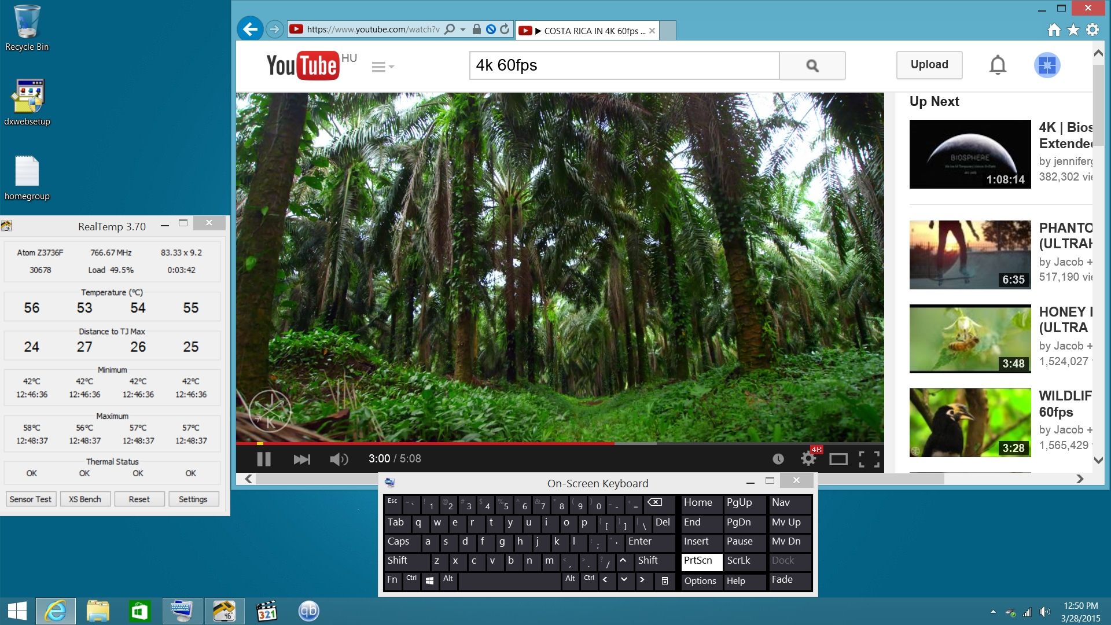Show hidden tray icons arrow
The height and width of the screenshot is (625, 1111).
[993, 612]
